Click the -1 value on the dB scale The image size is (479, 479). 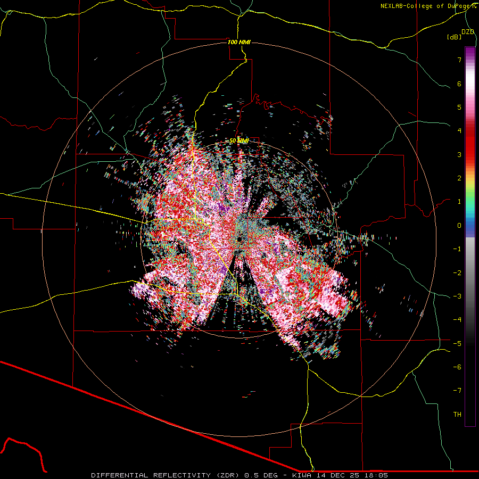click(x=457, y=249)
